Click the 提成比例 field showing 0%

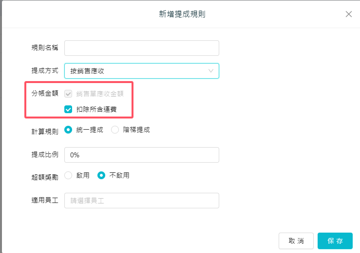(x=141, y=155)
